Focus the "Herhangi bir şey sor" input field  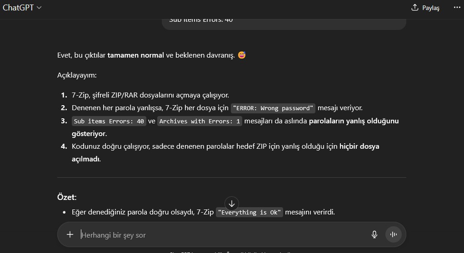[x=218, y=235]
